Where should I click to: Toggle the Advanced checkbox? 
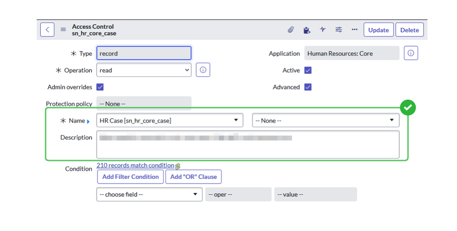(x=308, y=87)
